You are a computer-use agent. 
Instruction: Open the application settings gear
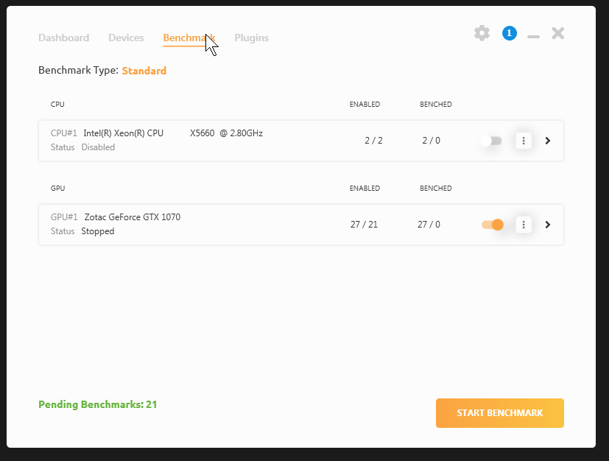tap(482, 33)
